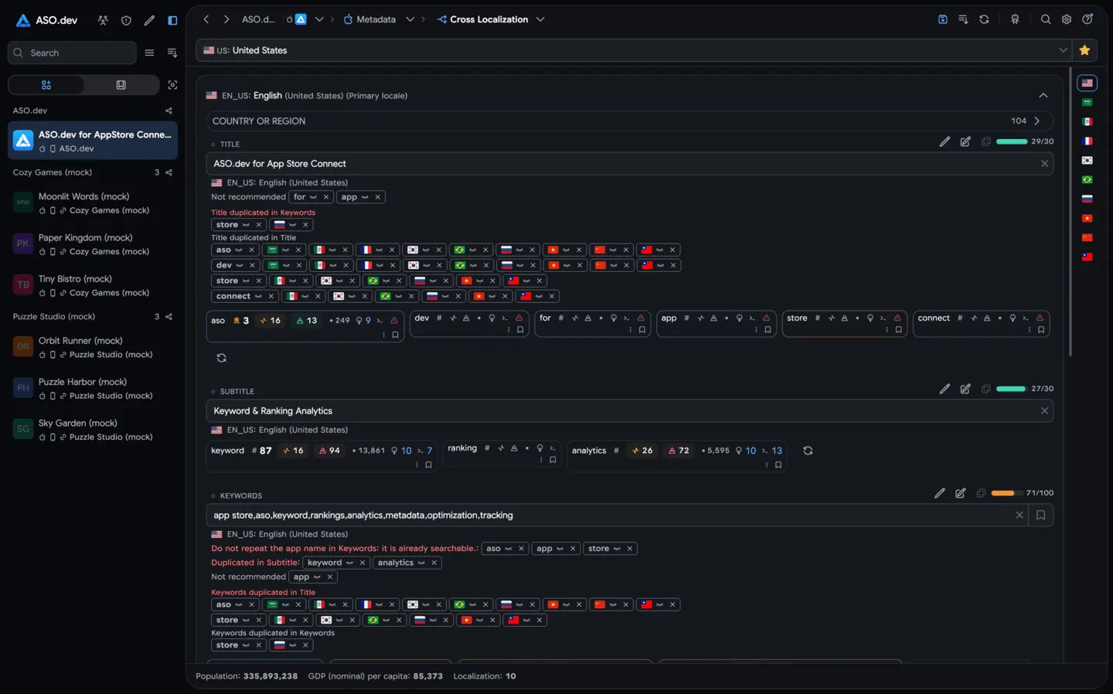Click the compose edit icon in the SUBTITLE row
The image size is (1113, 694).
point(965,389)
